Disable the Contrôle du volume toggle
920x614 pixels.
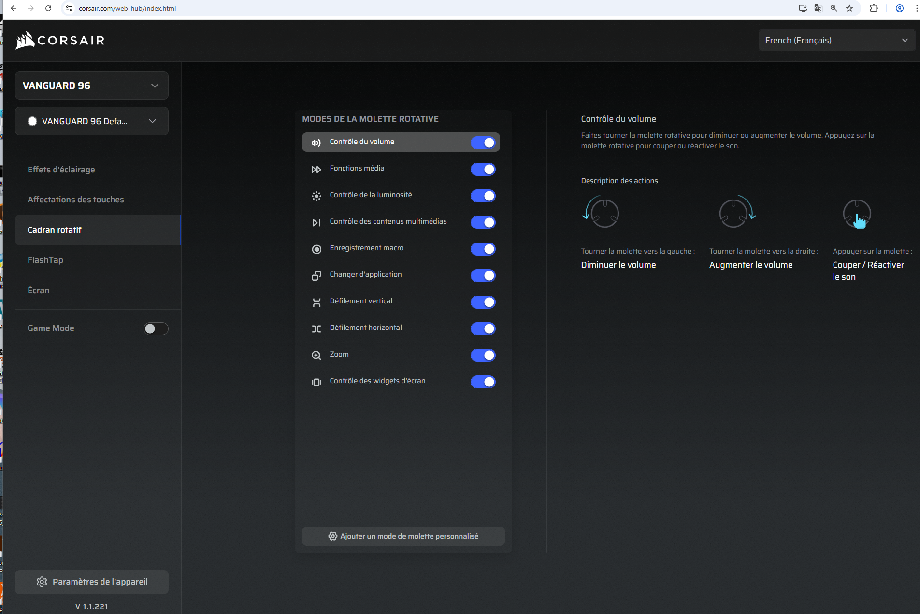(x=483, y=143)
